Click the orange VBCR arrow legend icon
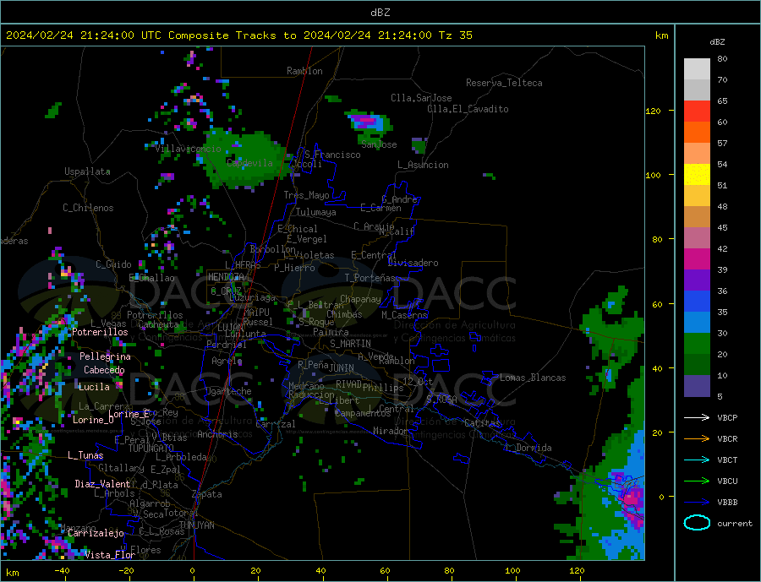This screenshot has height=582, width=761. tap(697, 439)
